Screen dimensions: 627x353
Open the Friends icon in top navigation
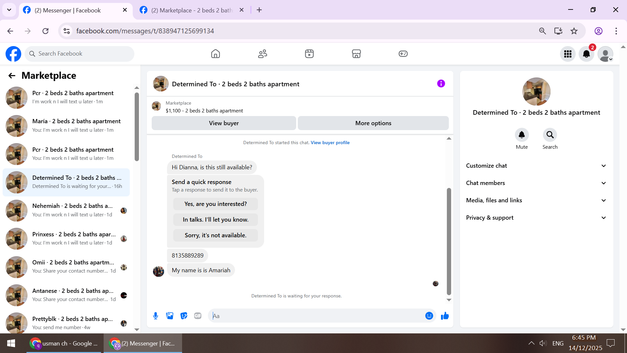click(263, 54)
